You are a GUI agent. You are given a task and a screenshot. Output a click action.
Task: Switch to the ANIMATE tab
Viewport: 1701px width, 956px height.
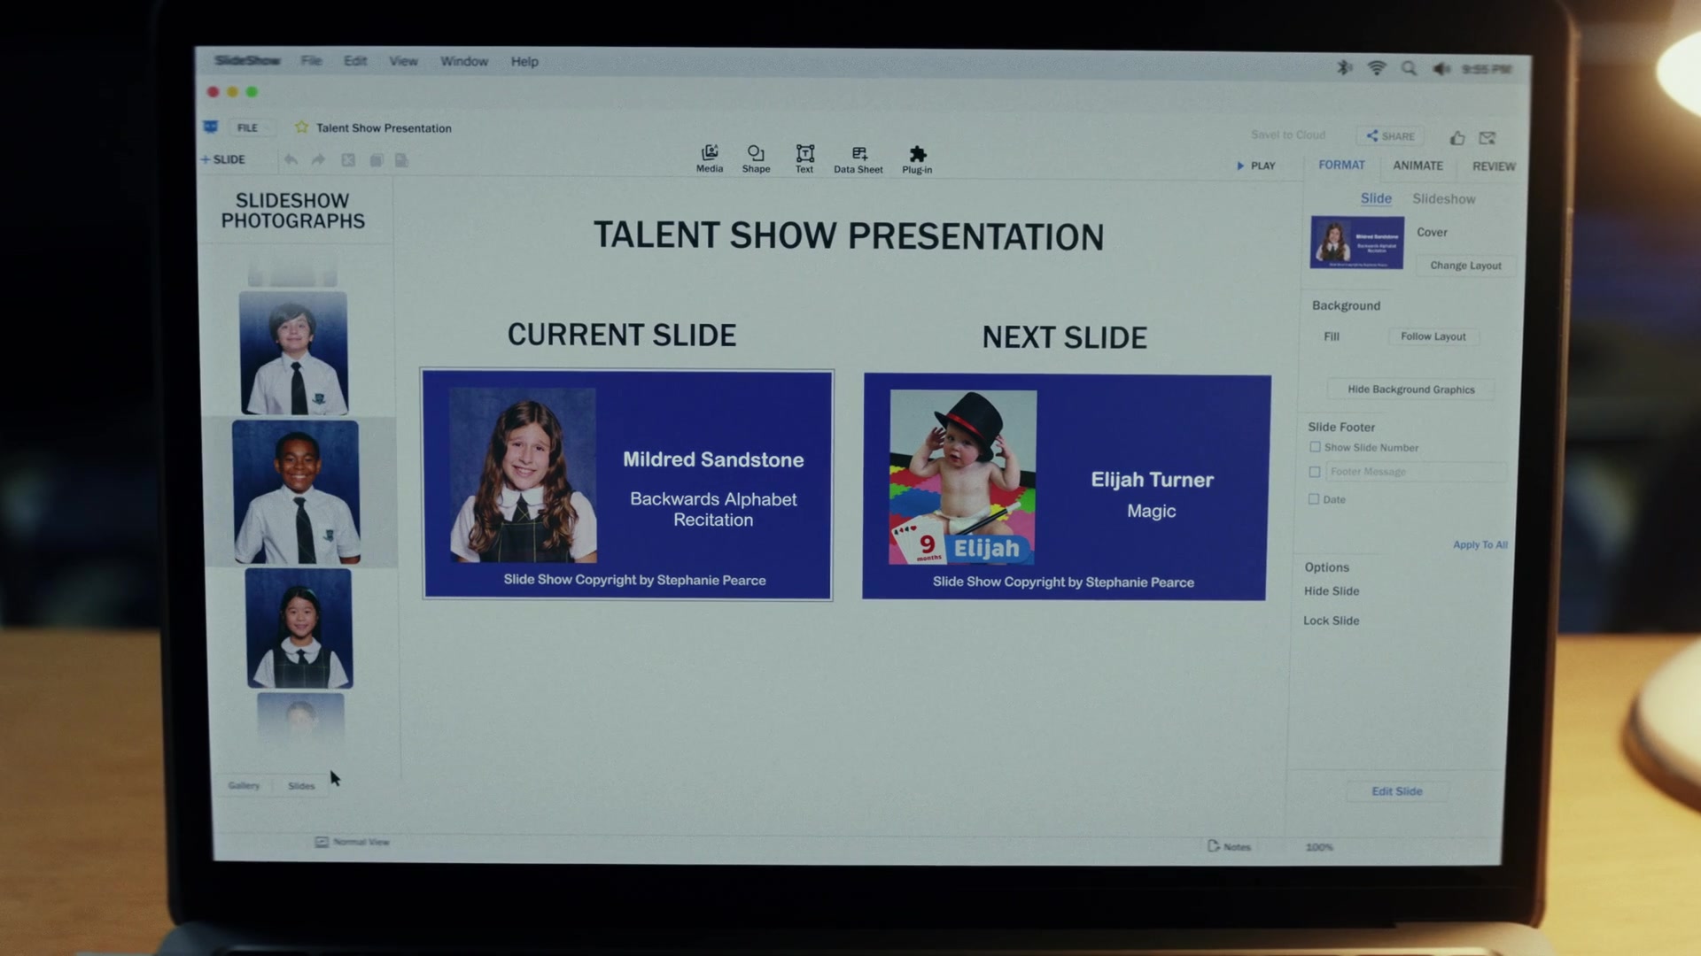[x=1417, y=166]
